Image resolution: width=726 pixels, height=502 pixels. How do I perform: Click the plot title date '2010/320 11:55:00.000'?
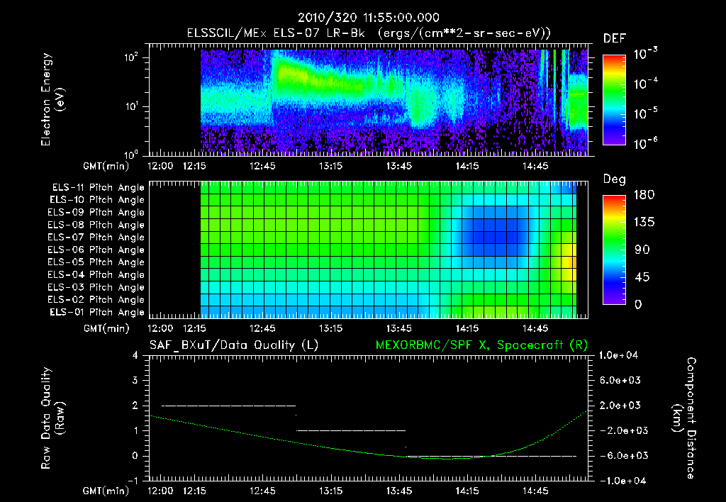click(368, 18)
